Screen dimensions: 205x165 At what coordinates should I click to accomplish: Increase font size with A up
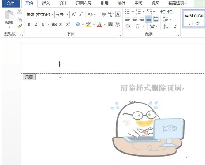point(74,15)
